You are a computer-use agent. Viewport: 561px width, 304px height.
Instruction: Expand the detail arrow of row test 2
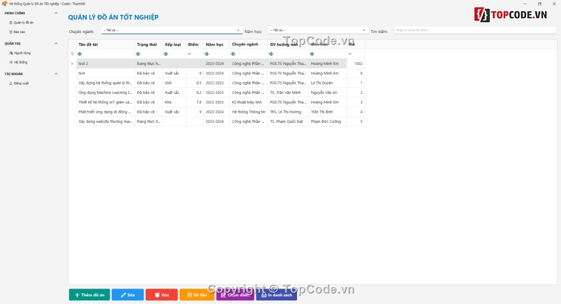pos(72,64)
